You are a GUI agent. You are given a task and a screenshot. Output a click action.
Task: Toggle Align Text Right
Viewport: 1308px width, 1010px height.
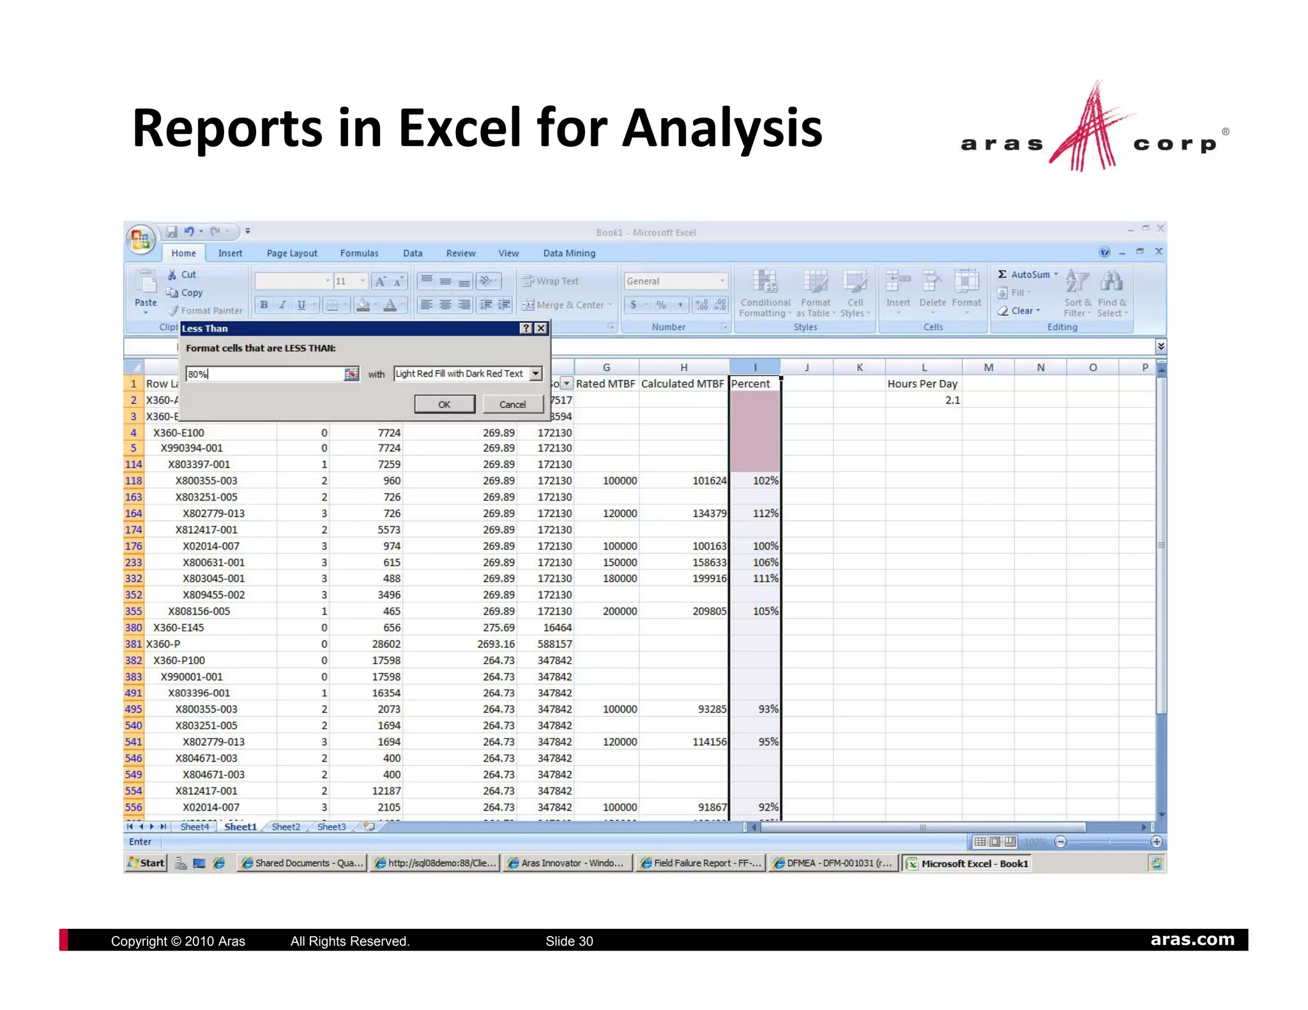coord(464,305)
